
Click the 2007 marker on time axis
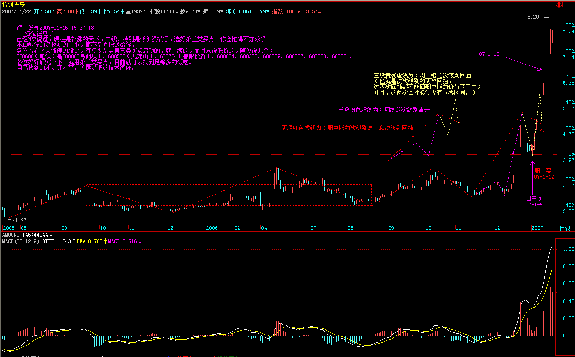point(537,228)
